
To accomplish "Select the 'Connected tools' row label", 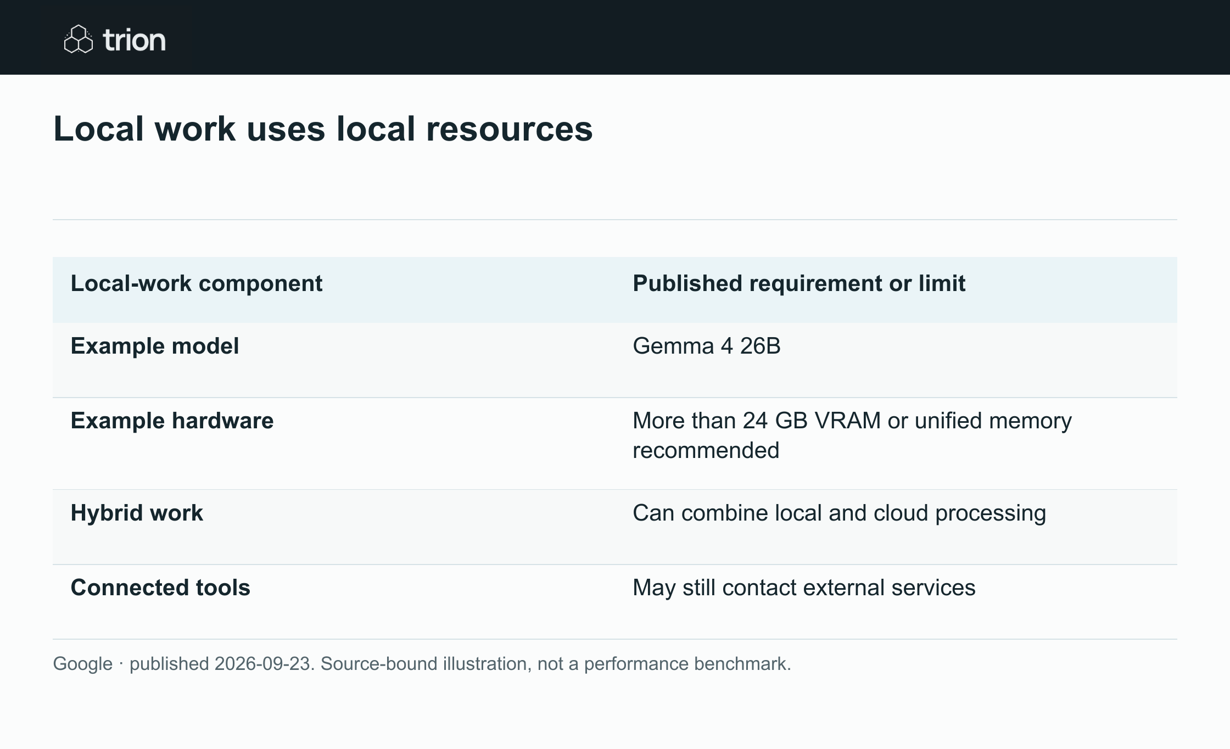I will click(160, 588).
